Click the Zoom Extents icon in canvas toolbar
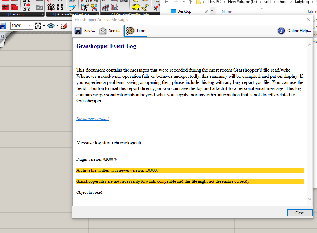 pyautogui.click(x=38, y=26)
